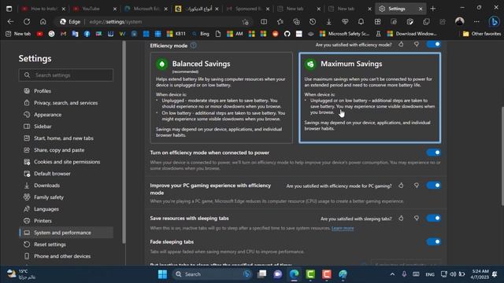Toggle efficiency mode when connected to power
Viewport: 504px width, 283px height.
[x=434, y=153]
